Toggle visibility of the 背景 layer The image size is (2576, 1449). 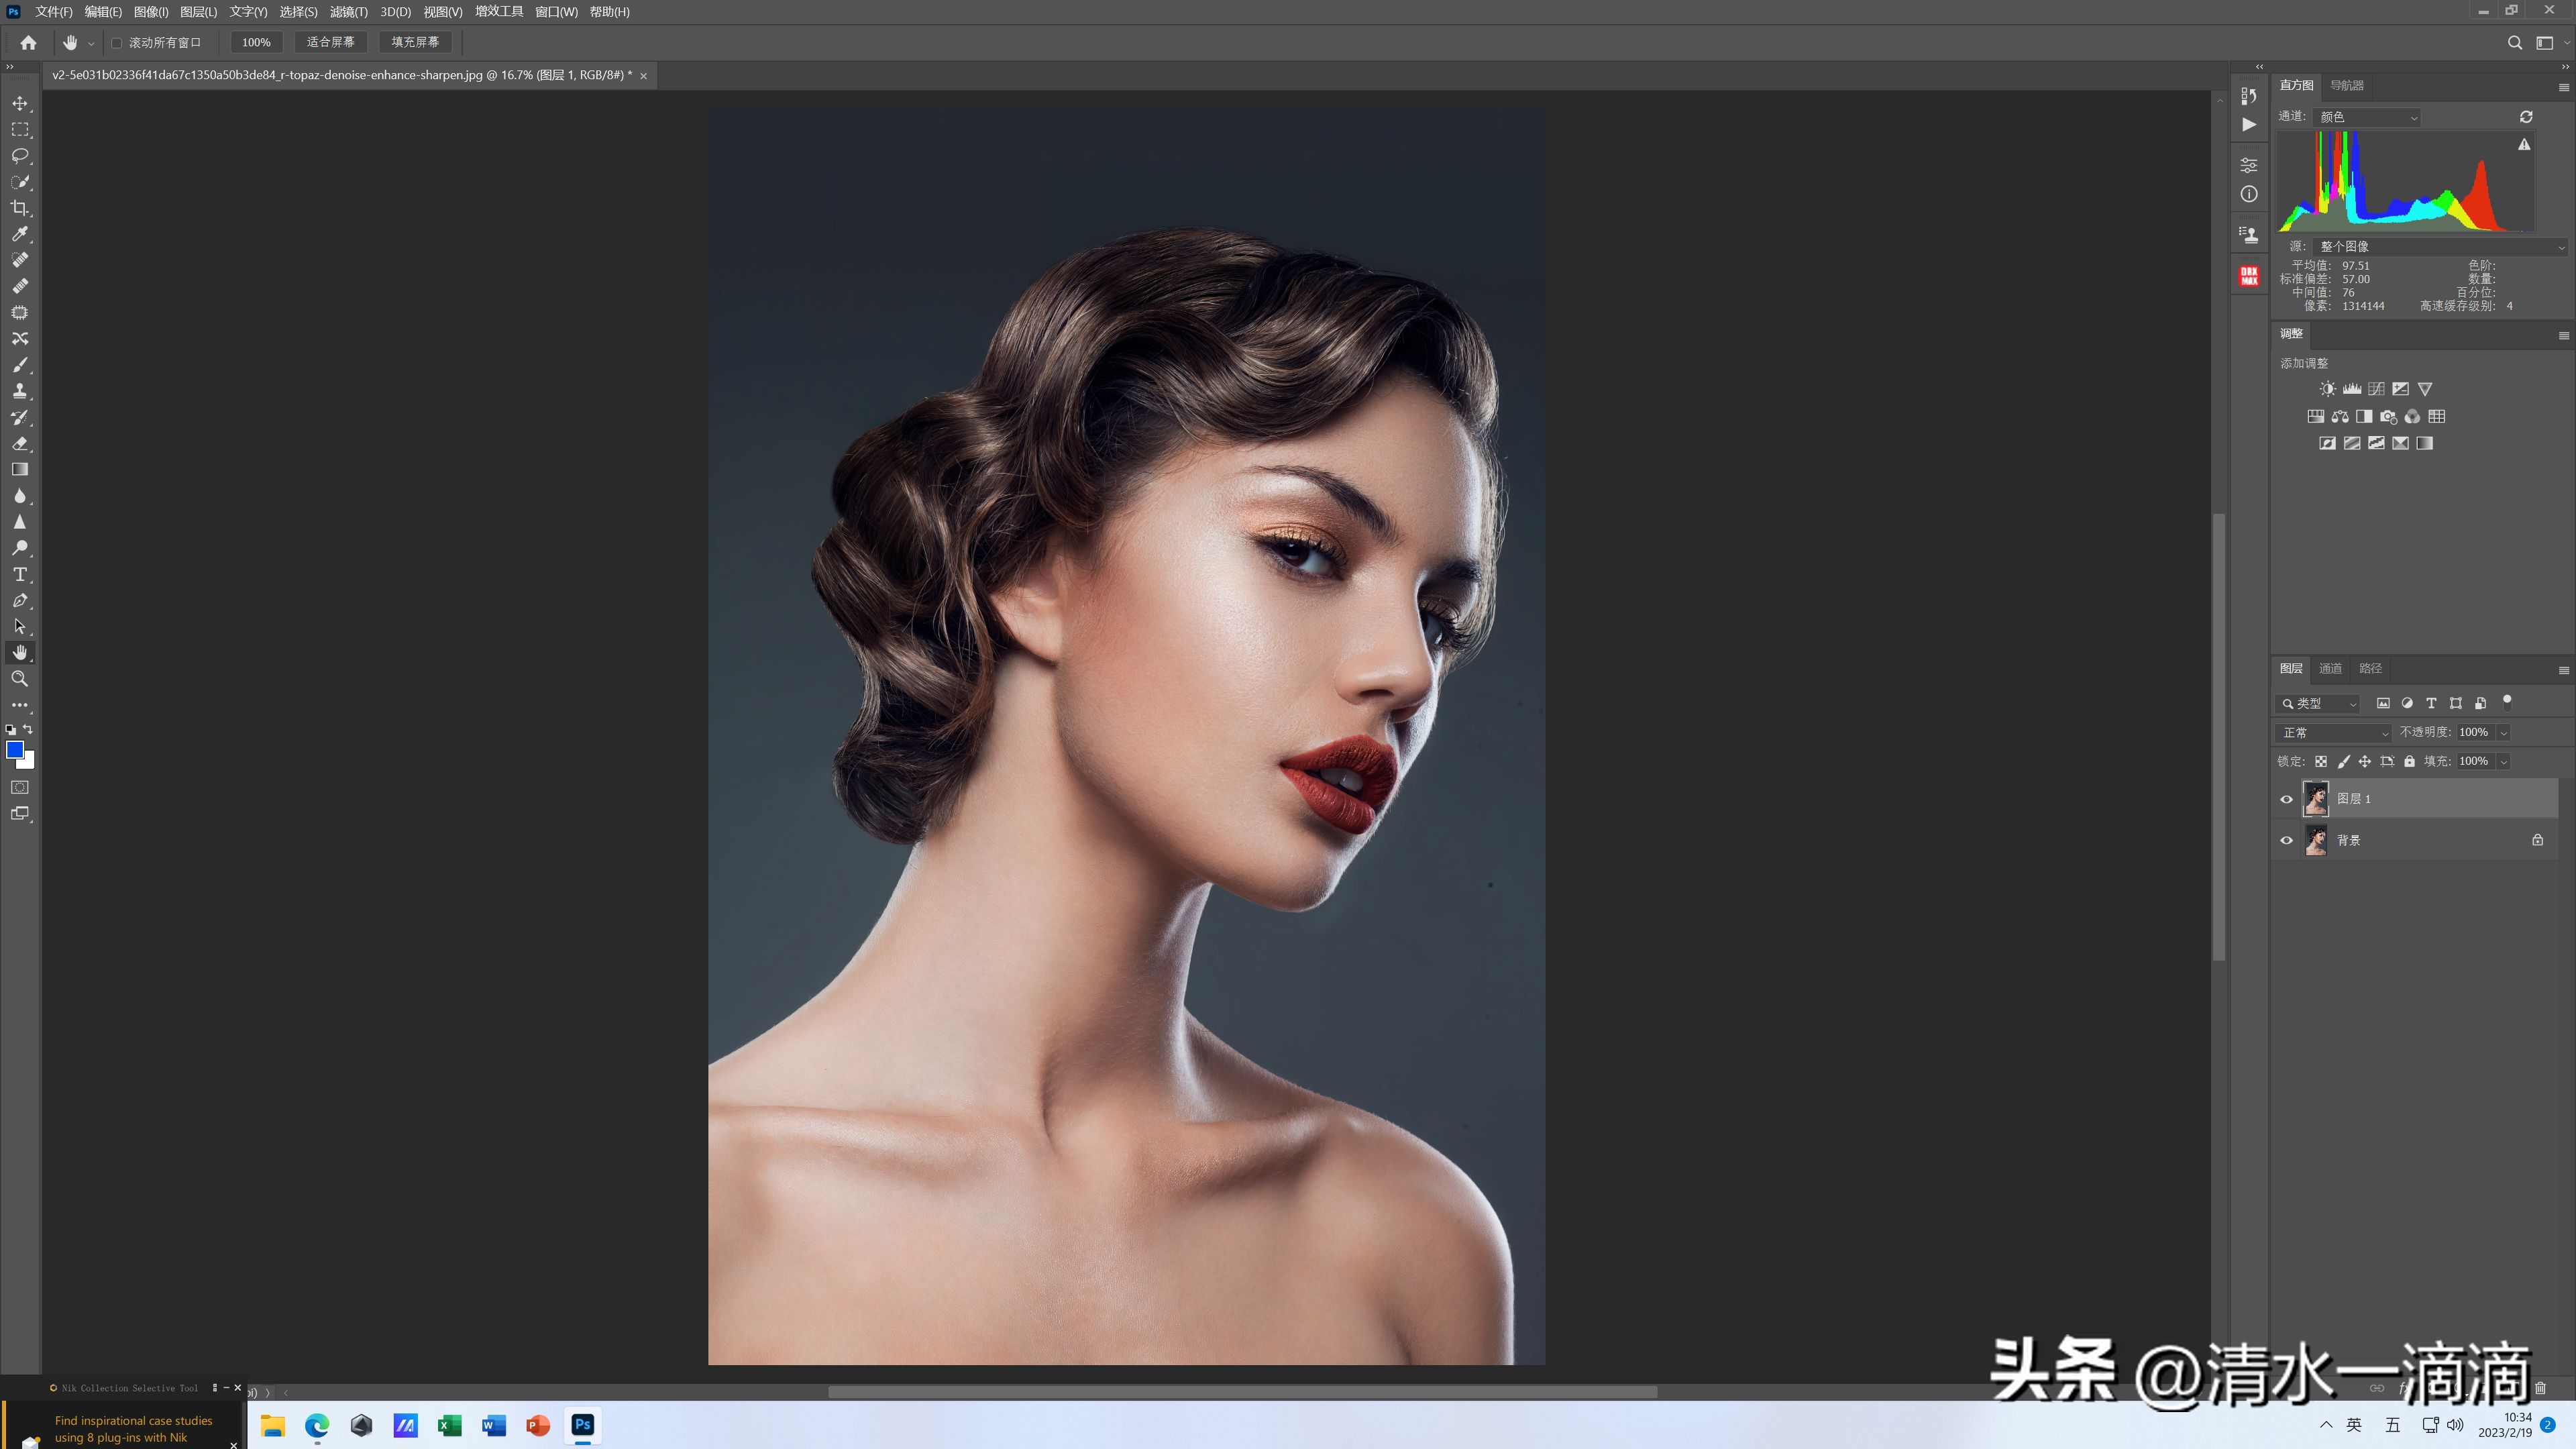[x=2286, y=841]
